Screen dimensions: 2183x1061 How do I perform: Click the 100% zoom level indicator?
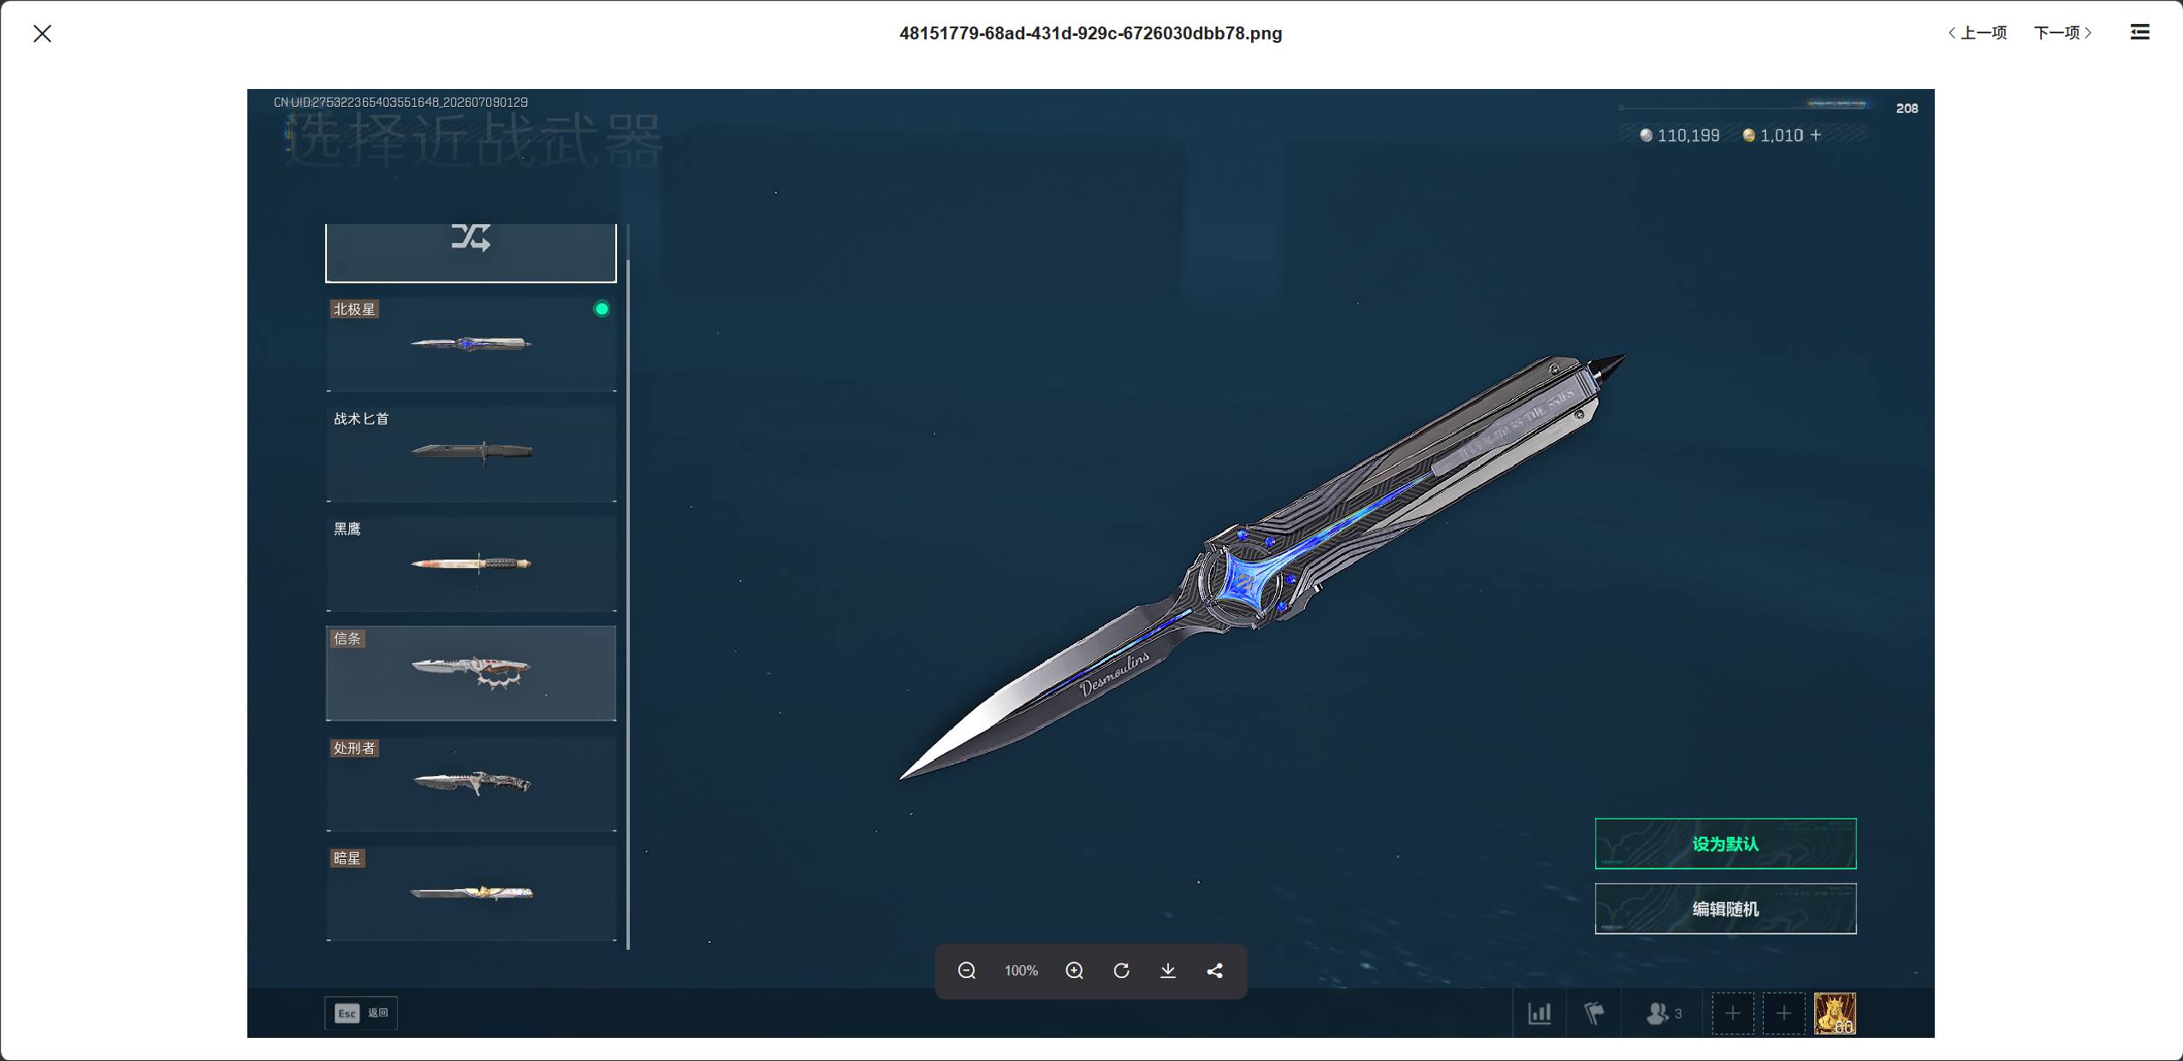(x=1021, y=970)
